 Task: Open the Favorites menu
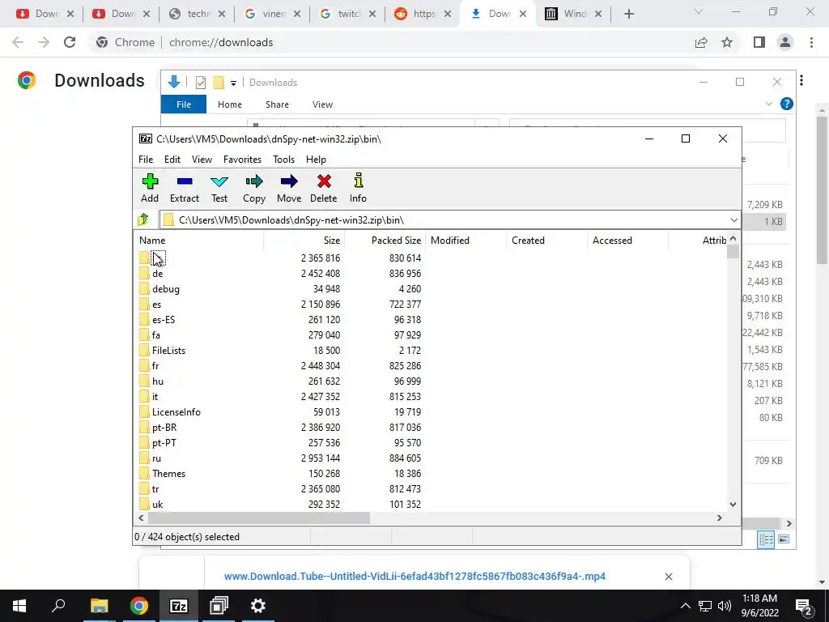tap(242, 160)
